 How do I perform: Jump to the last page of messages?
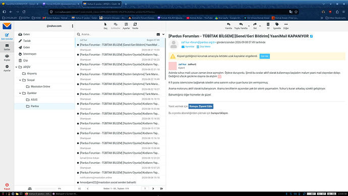click(x=161, y=188)
